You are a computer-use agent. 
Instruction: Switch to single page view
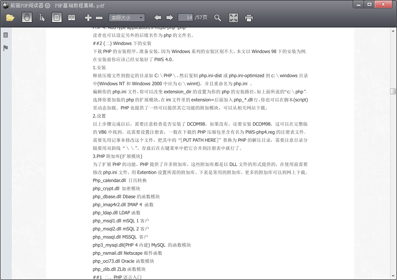(x=57, y=17)
